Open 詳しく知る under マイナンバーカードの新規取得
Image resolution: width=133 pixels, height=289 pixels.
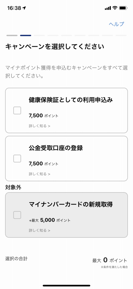[x=39, y=230]
